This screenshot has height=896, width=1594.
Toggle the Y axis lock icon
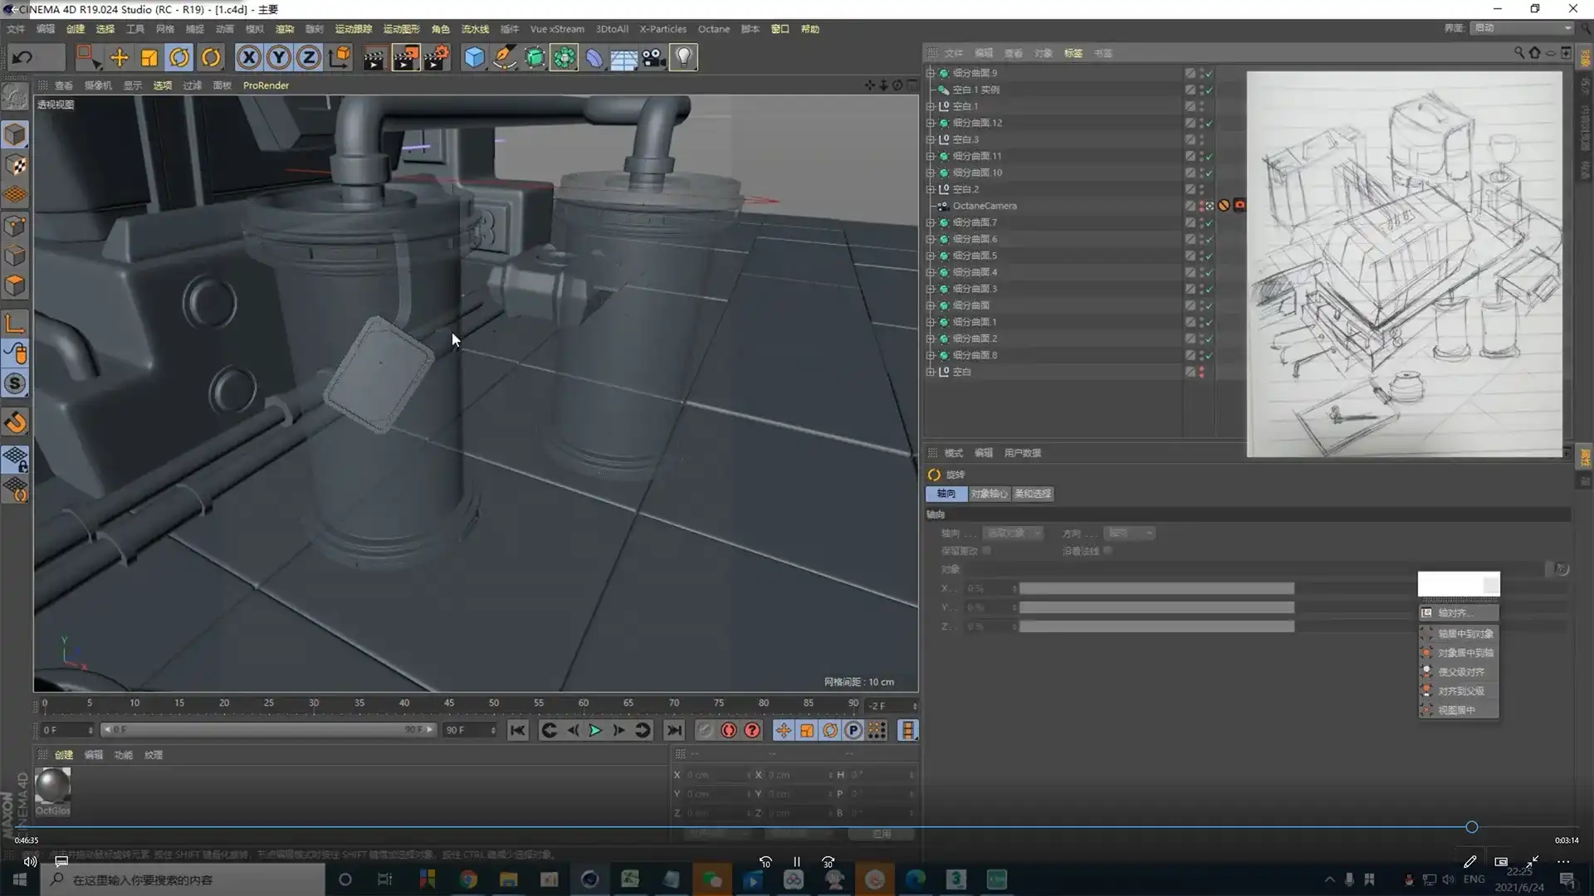[278, 57]
